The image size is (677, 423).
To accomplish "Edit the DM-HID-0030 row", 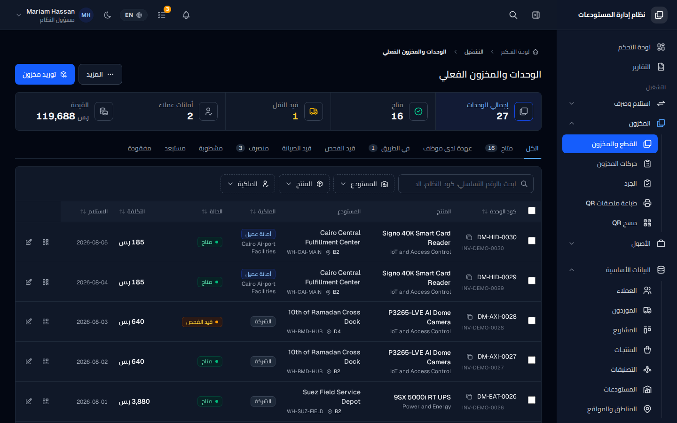I will 29,242.
